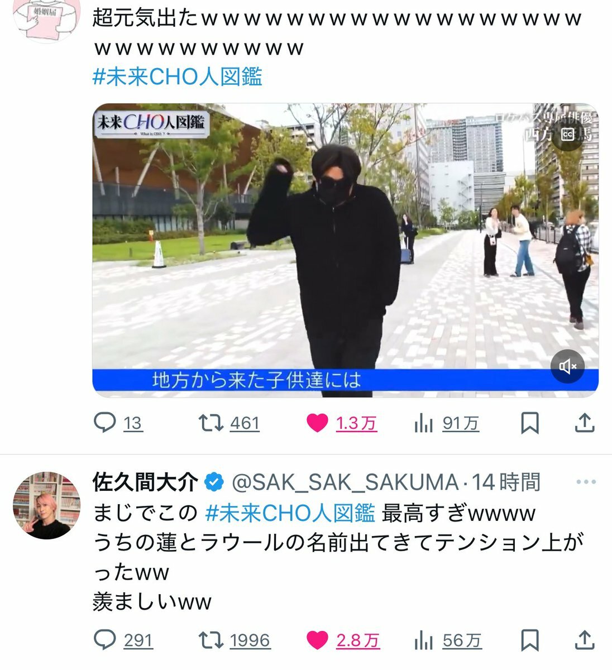Image resolution: width=612 pixels, height=670 pixels.
Task: Unlike 佐久間大介's tweet with 2.8万 likes
Action: coord(343,640)
